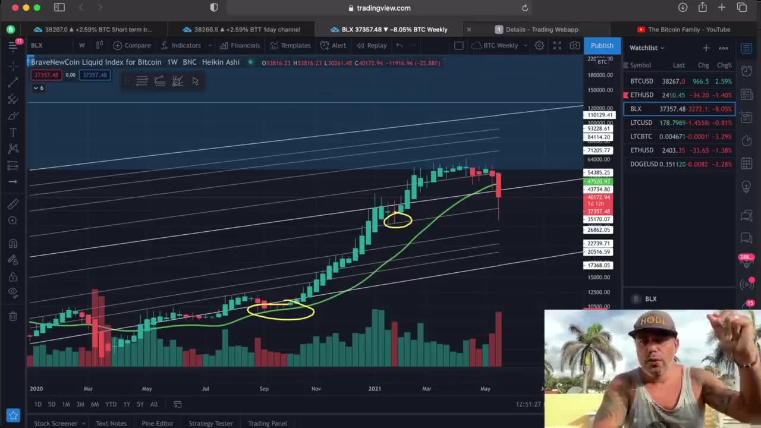This screenshot has width=761, height=428.
Task: Select the BLX watchlist row
Action: [679, 109]
